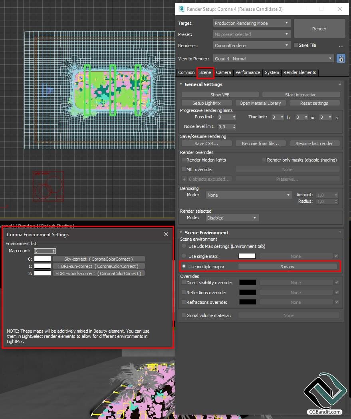Image resolution: width=351 pixels, height=419 pixels.
Task: Click the 3 maps button
Action: tap(288, 267)
